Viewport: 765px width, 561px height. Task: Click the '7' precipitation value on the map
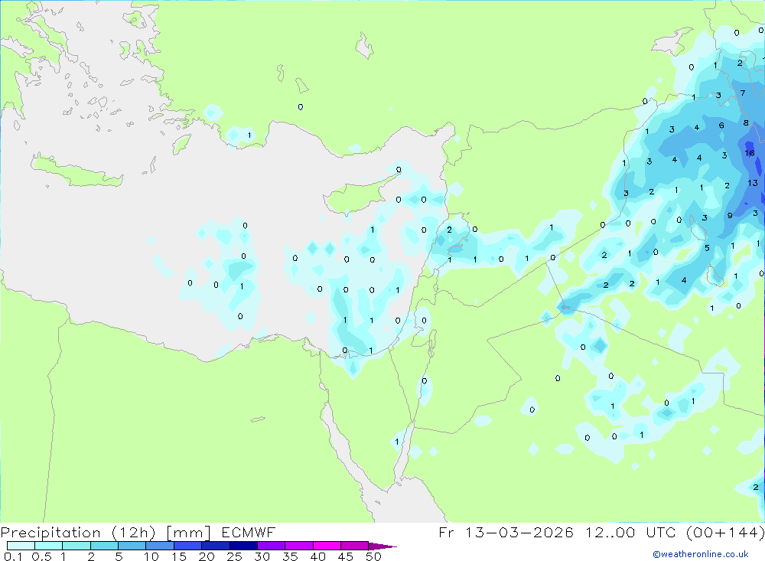(x=743, y=93)
